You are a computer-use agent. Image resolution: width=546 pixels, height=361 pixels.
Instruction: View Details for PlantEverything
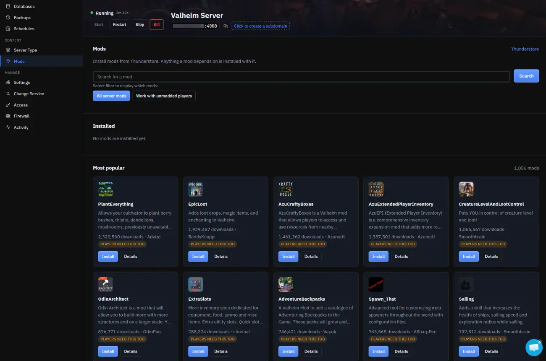[131, 256]
